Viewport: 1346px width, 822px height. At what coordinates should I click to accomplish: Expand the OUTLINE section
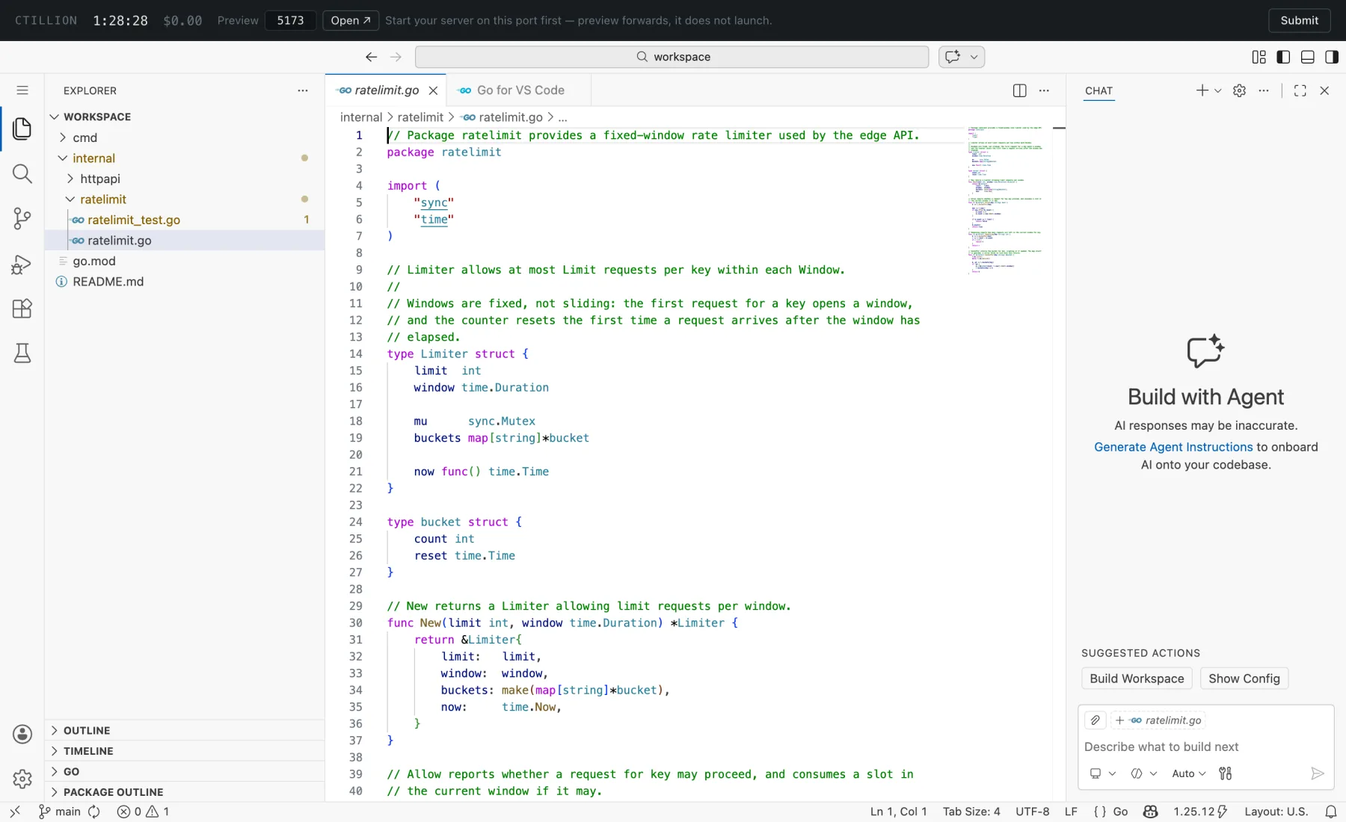[185, 730]
